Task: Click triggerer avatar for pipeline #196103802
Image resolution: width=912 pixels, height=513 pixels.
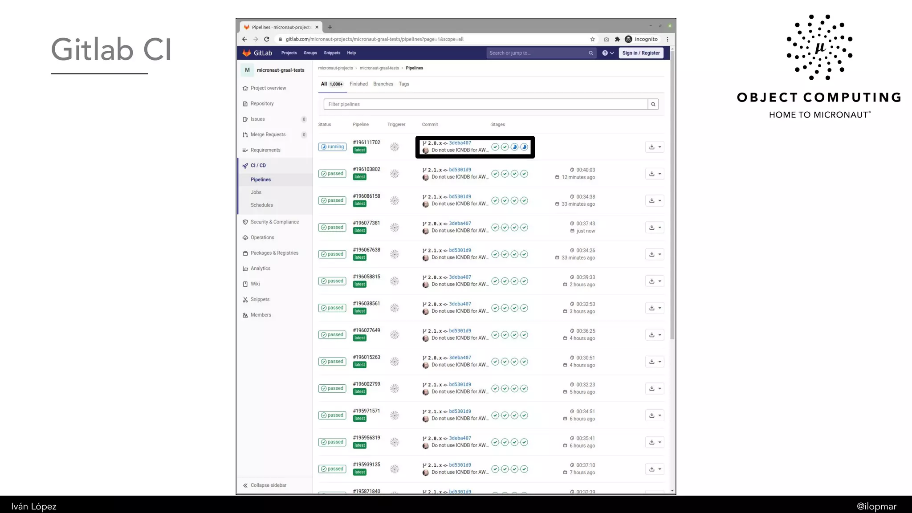Action: pyautogui.click(x=395, y=174)
